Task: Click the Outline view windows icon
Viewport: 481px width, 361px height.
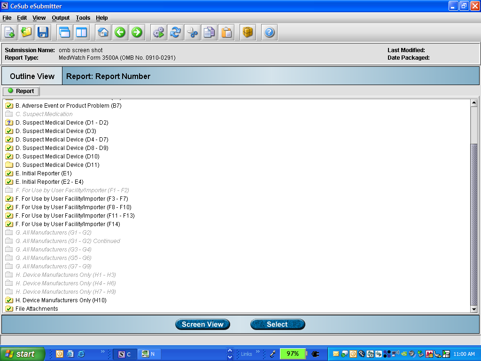Action: pyautogui.click(x=65, y=32)
